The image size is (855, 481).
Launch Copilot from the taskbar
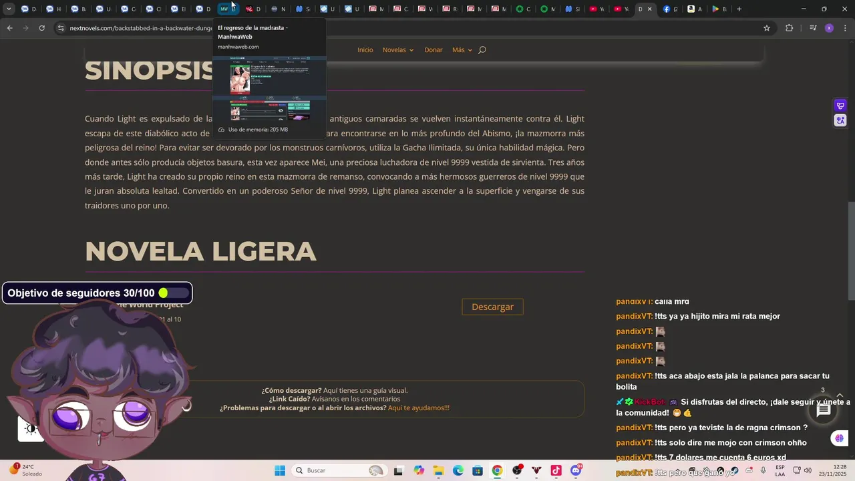click(419, 470)
